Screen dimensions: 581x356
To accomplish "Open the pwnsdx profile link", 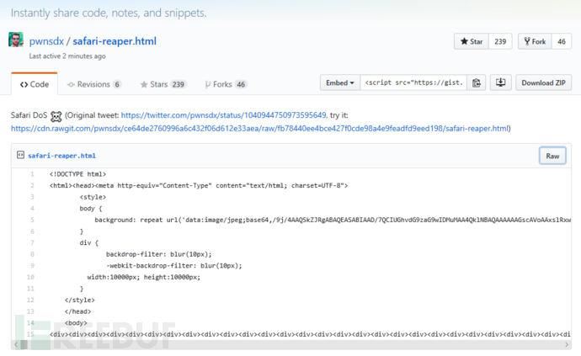I will 46,41.
